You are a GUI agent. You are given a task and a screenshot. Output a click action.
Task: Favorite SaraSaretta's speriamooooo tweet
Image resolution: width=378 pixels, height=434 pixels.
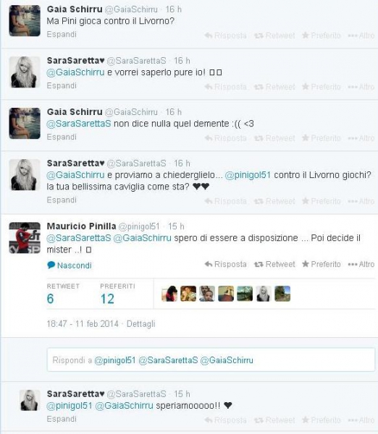(x=322, y=420)
